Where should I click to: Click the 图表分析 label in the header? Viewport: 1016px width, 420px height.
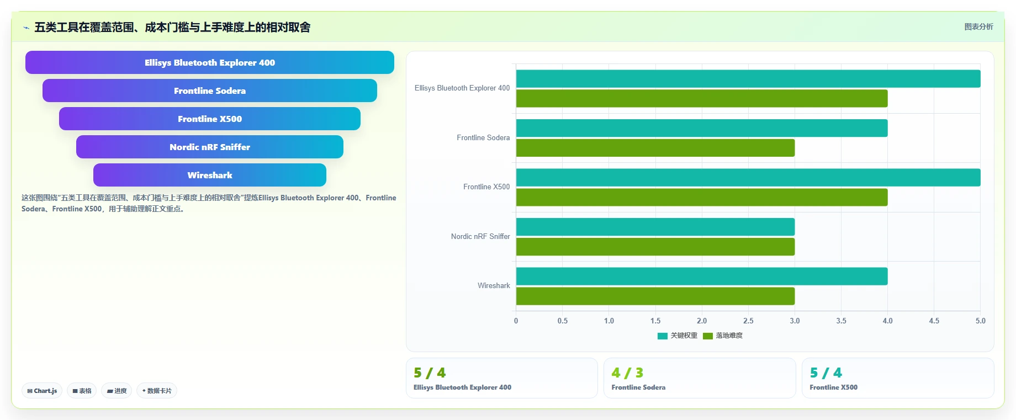click(978, 26)
